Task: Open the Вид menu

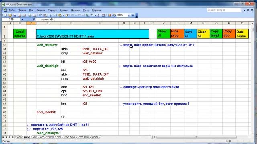Action: point(31,10)
